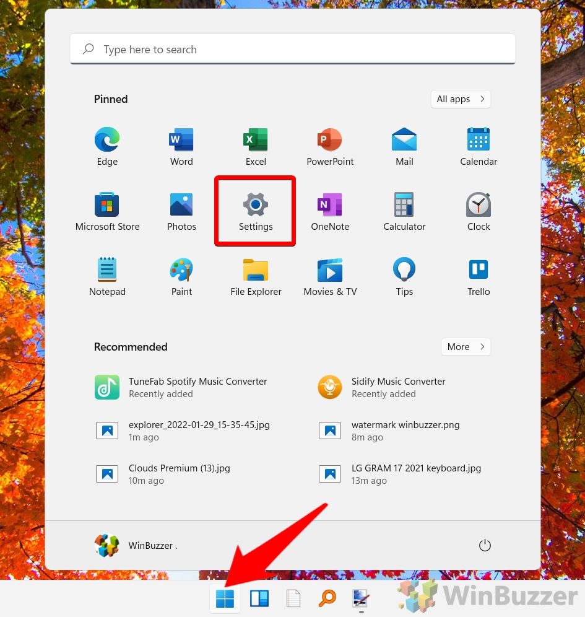Launch Microsoft Store
Screen dimensions: 585x617
click(x=107, y=211)
